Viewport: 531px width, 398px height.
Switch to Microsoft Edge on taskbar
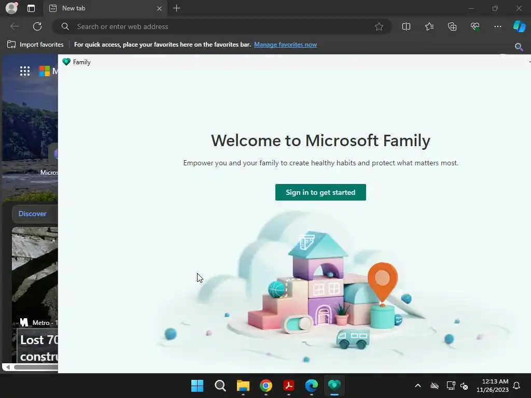point(312,386)
